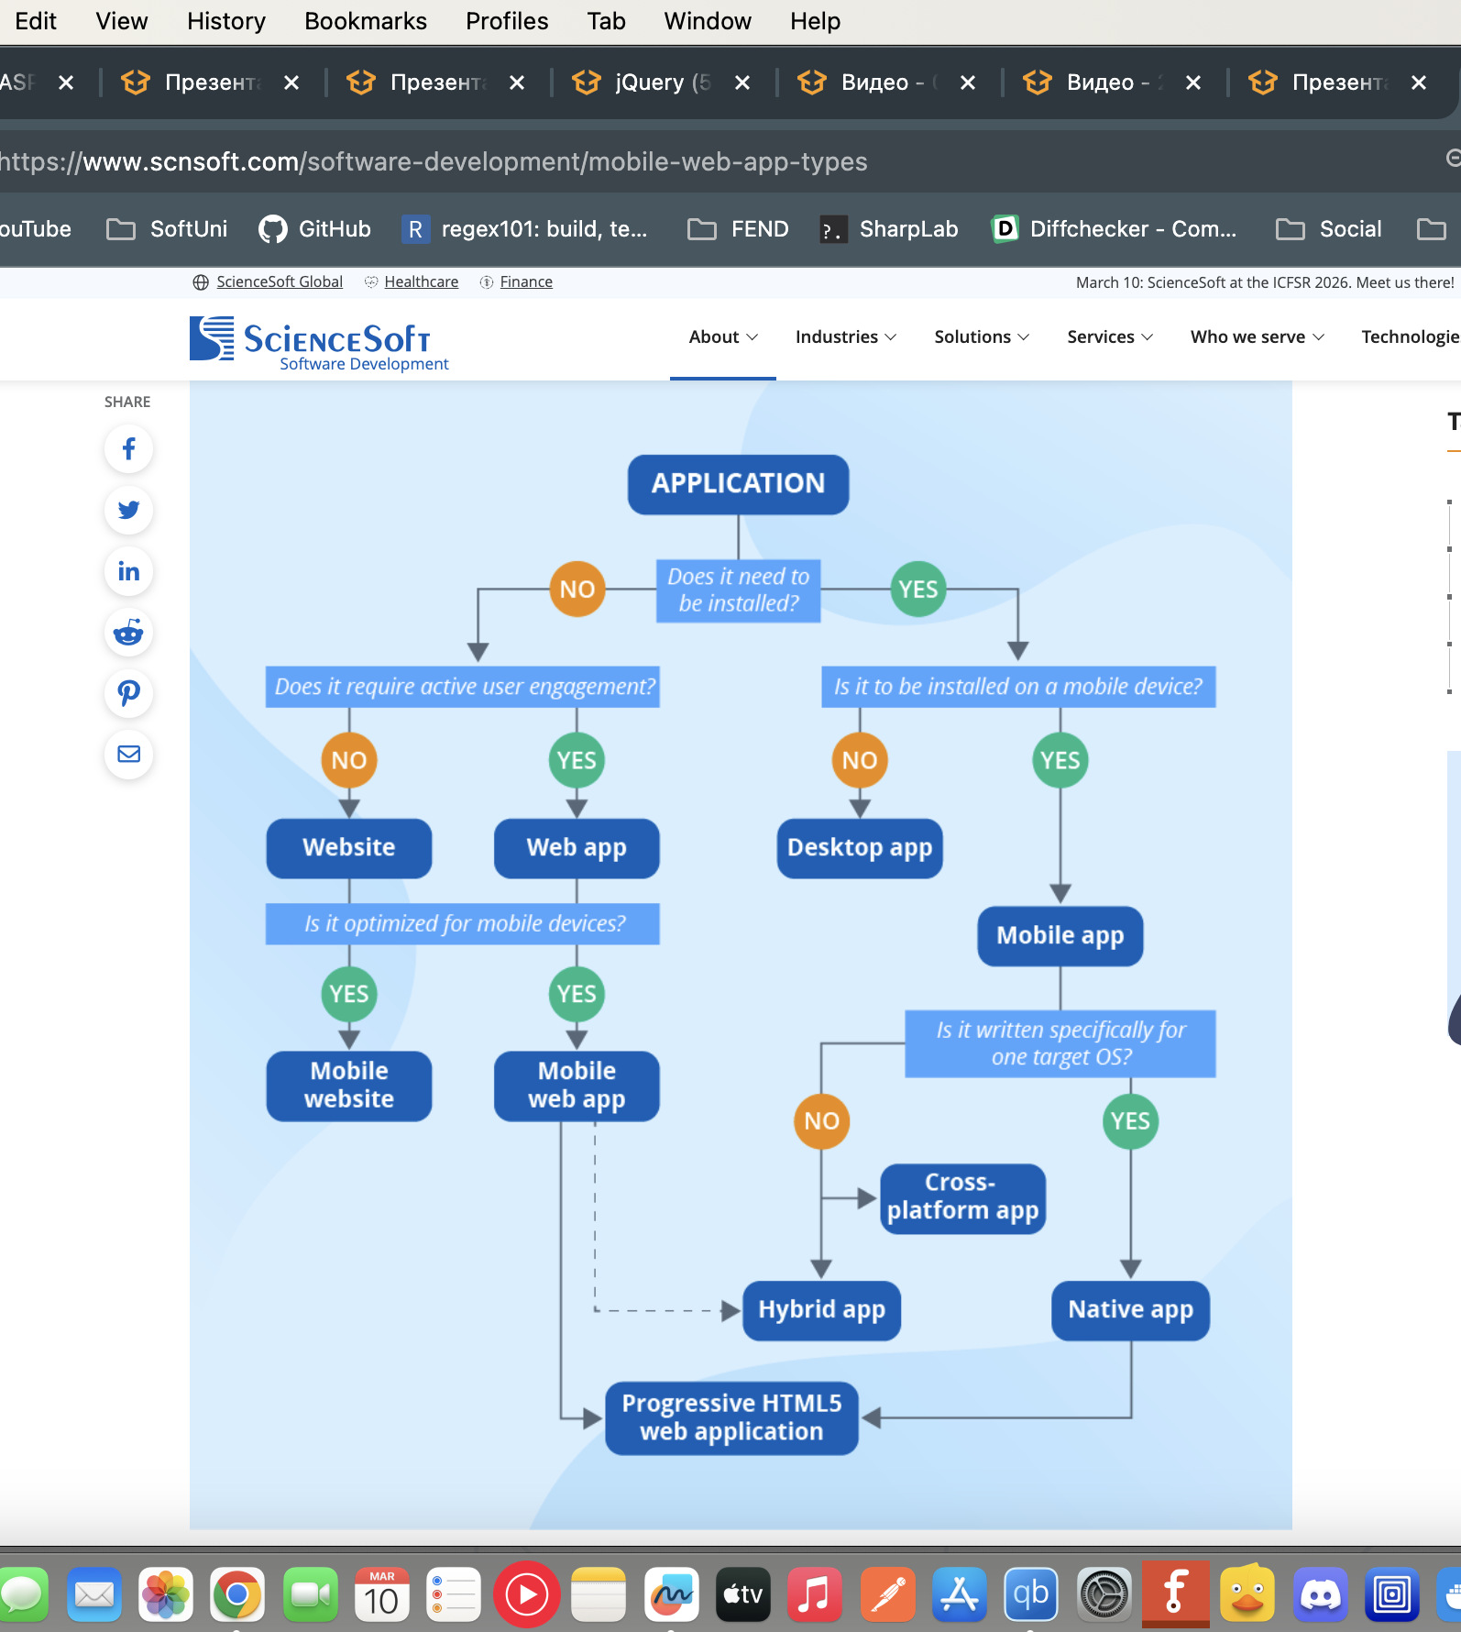Expand the Industries navigation menu

click(845, 336)
